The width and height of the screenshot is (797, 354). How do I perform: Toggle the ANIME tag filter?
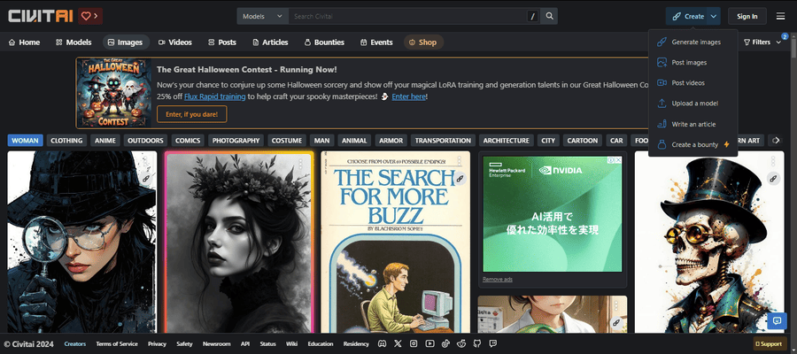pos(105,141)
